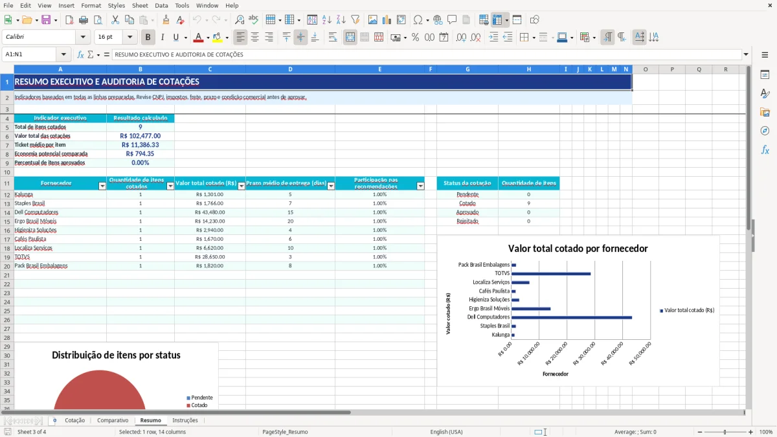777x437 pixels.
Task: Open the Valor total cotado filter dropdown
Action: [x=242, y=186]
